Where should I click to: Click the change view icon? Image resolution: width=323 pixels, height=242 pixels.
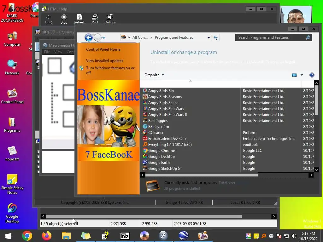point(294,75)
